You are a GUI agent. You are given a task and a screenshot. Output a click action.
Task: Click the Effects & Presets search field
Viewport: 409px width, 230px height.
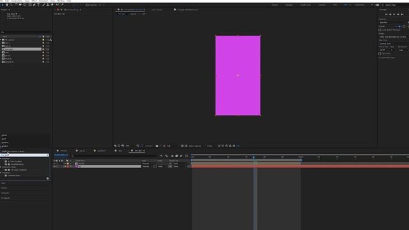pos(25,155)
